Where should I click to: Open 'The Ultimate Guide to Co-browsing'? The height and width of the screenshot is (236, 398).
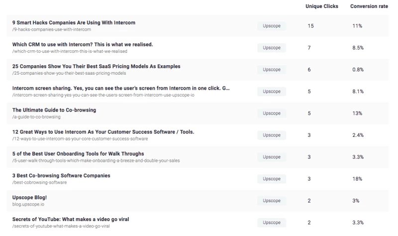point(54,110)
